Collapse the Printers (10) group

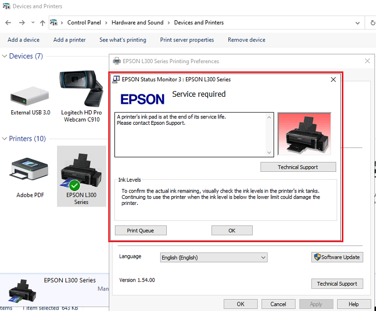[x=4, y=139]
